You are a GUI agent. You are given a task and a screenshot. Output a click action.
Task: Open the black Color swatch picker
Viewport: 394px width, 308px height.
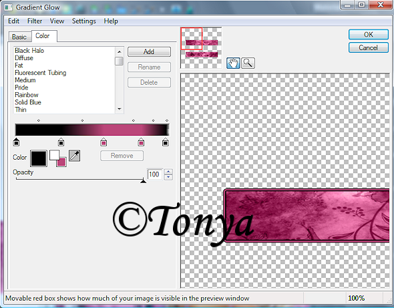point(39,158)
